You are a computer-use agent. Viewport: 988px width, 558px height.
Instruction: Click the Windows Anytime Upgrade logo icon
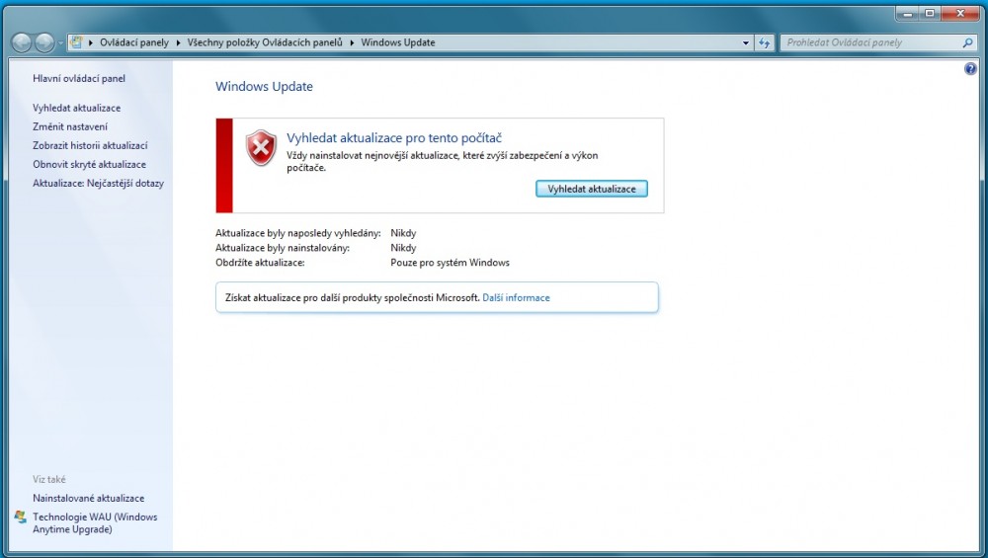[x=21, y=517]
